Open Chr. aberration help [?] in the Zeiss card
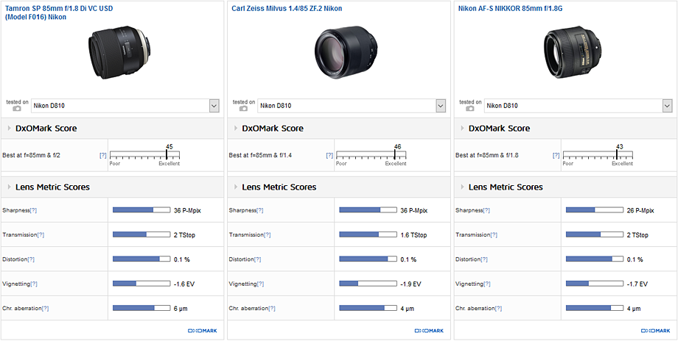Image resolution: width=678 pixels, height=341 pixels. tap(271, 309)
